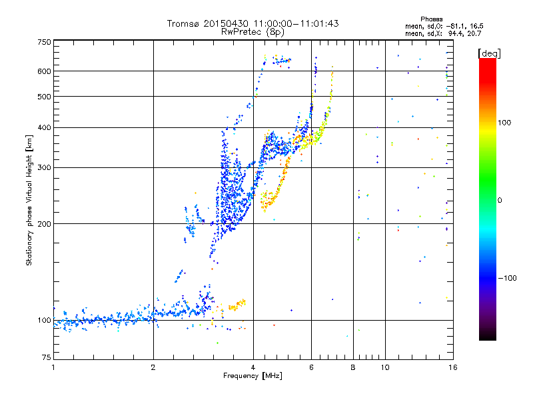Click the '200' tick label on height axis
This screenshot has width=533, height=400.
click(x=44, y=224)
